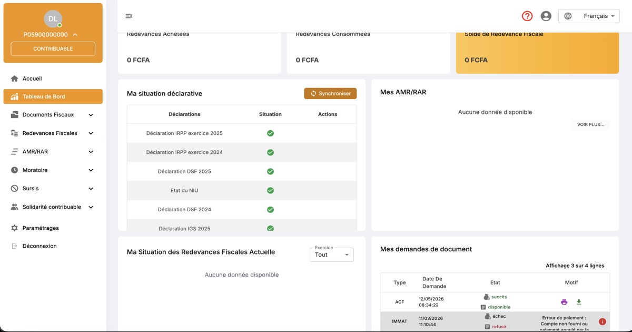632x332 pixels.
Task: Click the succès status text
Action: (499, 297)
